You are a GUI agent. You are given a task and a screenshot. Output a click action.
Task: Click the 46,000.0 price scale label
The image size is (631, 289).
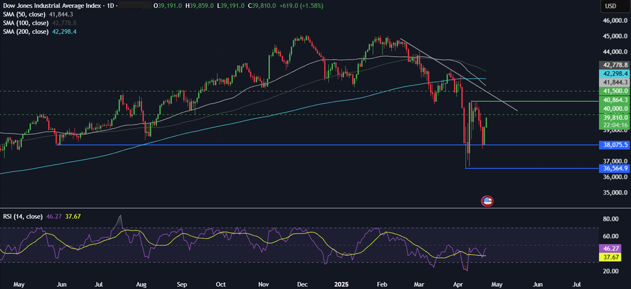pos(615,21)
